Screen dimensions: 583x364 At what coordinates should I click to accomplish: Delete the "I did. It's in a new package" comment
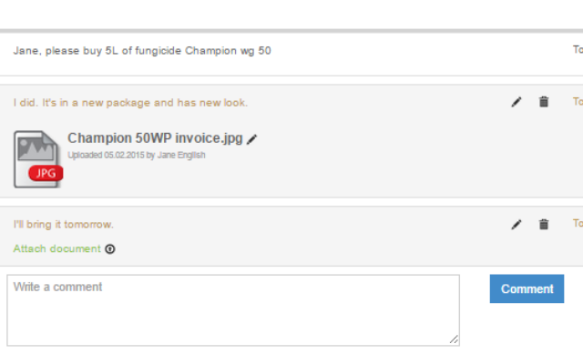pos(544,102)
